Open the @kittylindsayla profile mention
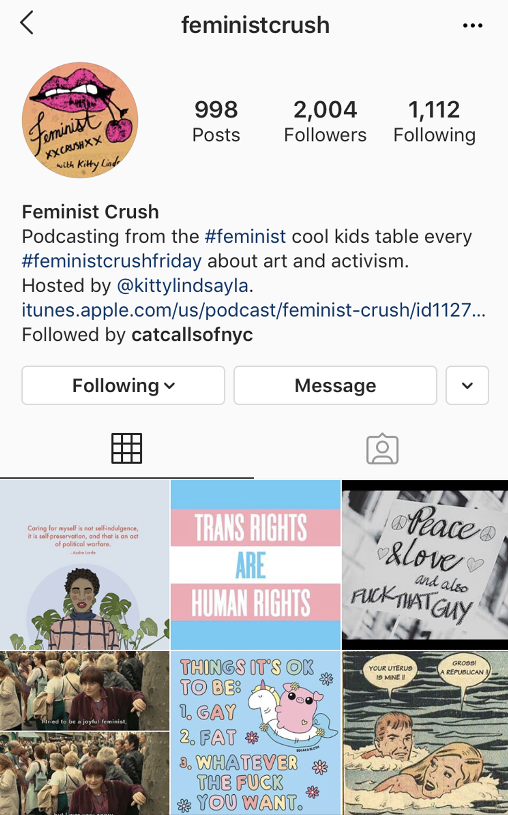 coord(183,285)
